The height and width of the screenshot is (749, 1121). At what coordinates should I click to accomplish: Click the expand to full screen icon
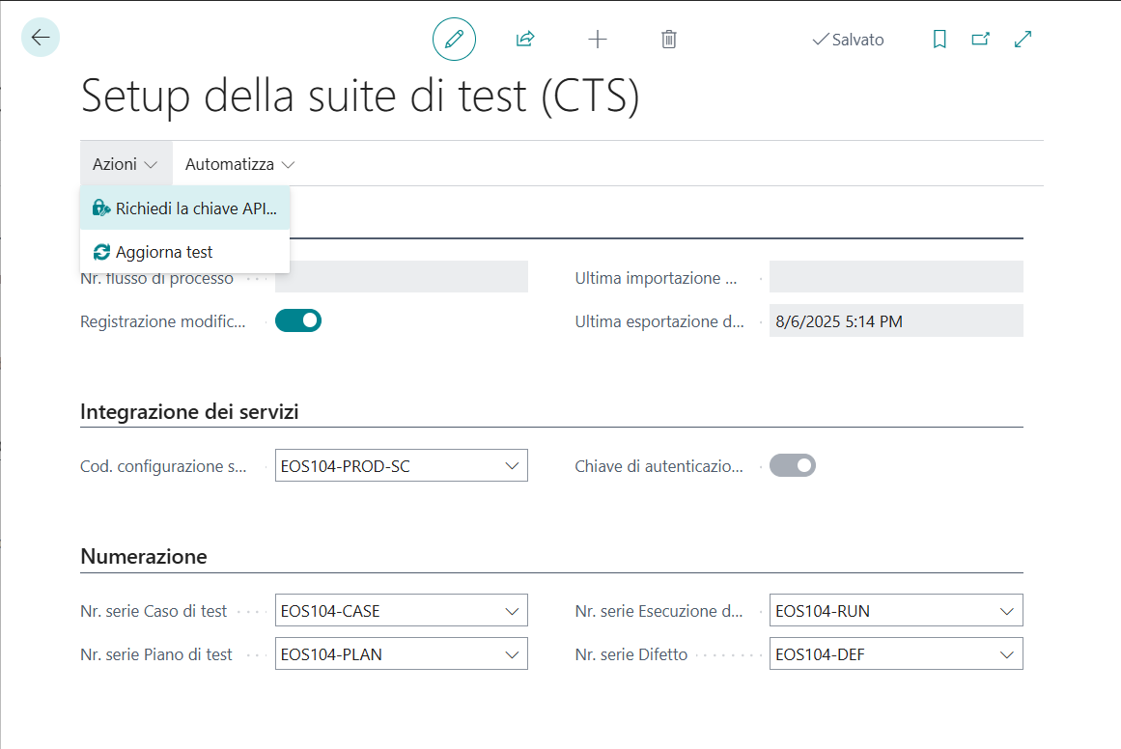(1023, 40)
